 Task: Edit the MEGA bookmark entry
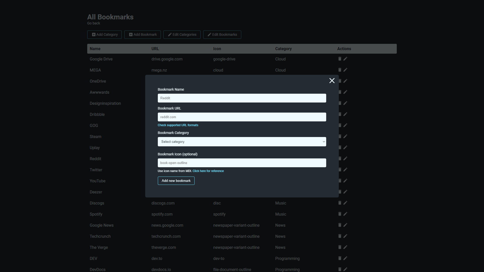(x=345, y=70)
